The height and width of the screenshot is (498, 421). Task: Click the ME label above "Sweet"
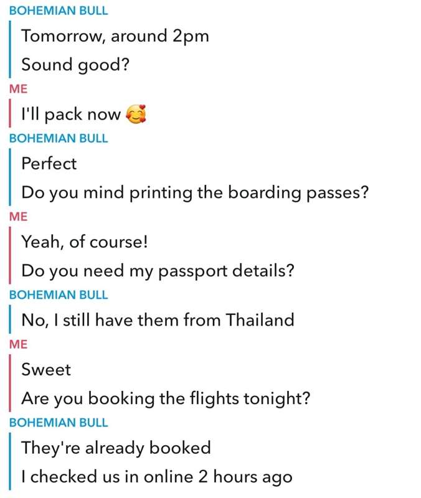[x=19, y=344]
